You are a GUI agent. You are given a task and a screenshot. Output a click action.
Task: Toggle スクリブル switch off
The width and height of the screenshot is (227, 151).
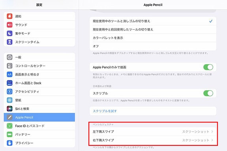(x=208, y=93)
